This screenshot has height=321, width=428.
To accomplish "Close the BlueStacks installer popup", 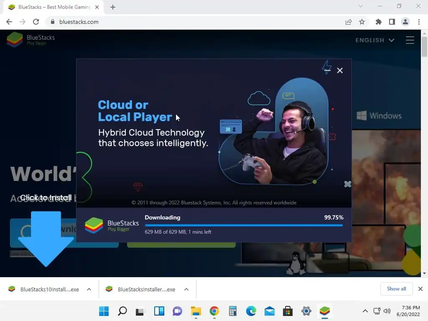I will pos(340,70).
